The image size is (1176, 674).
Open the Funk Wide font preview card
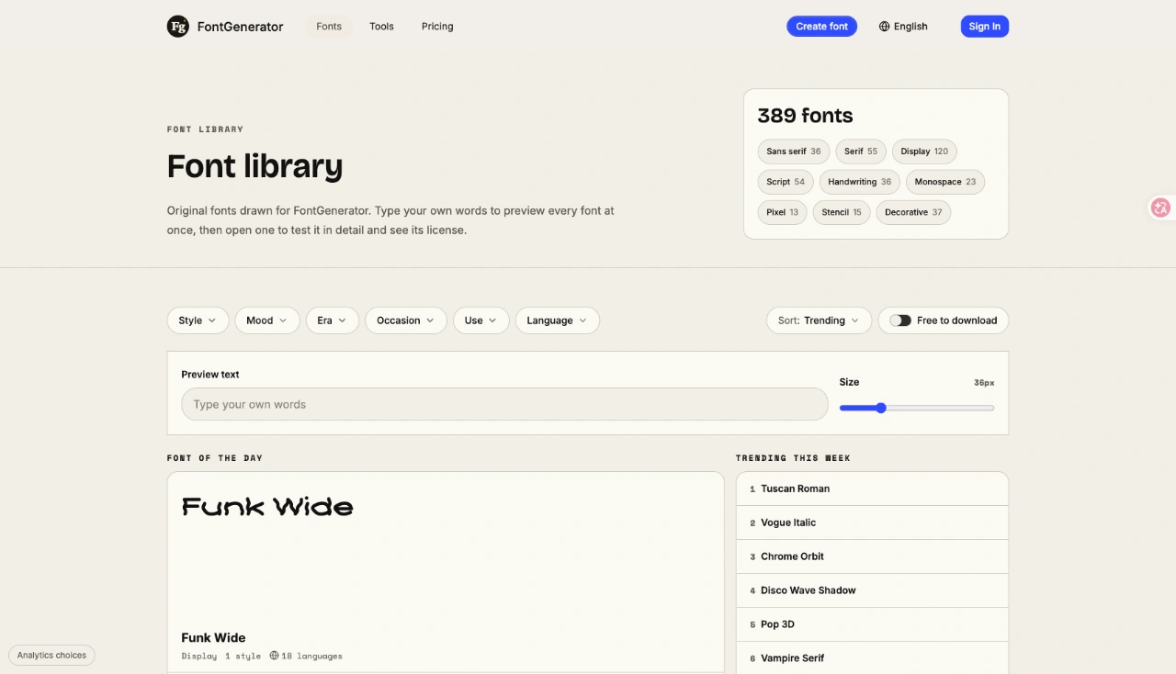coord(446,572)
